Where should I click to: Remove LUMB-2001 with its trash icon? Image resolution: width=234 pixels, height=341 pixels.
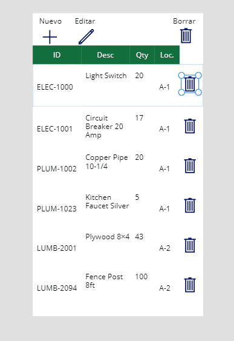(190, 245)
